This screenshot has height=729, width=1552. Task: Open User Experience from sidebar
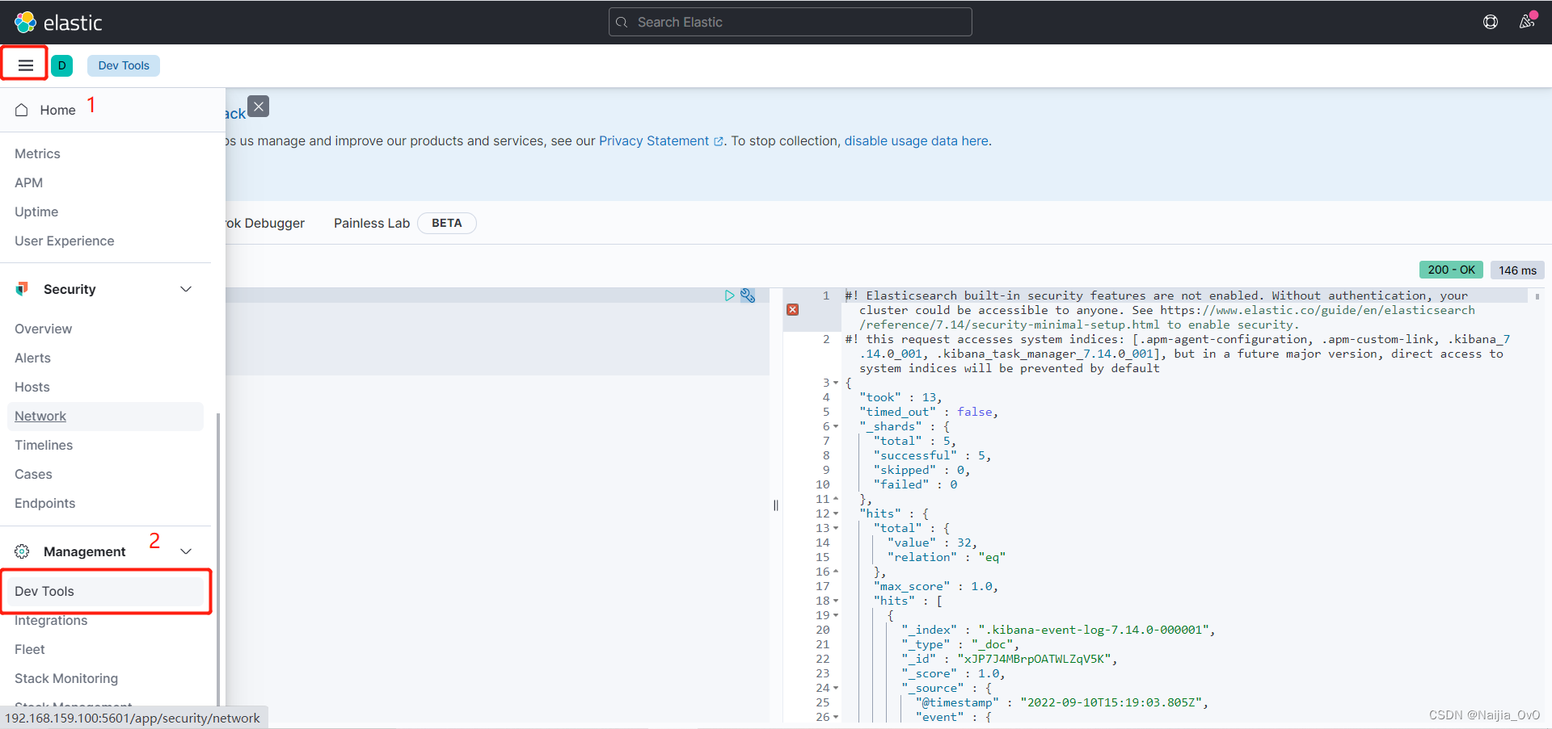pyautogui.click(x=65, y=241)
